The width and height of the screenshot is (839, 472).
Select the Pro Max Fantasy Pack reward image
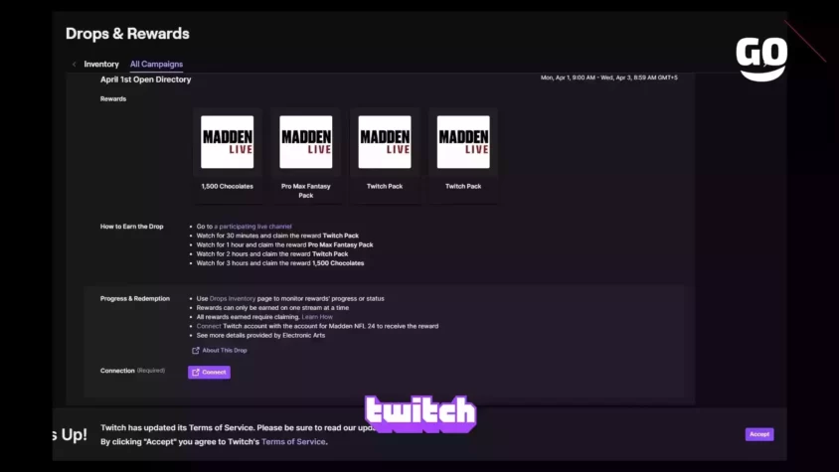click(306, 142)
